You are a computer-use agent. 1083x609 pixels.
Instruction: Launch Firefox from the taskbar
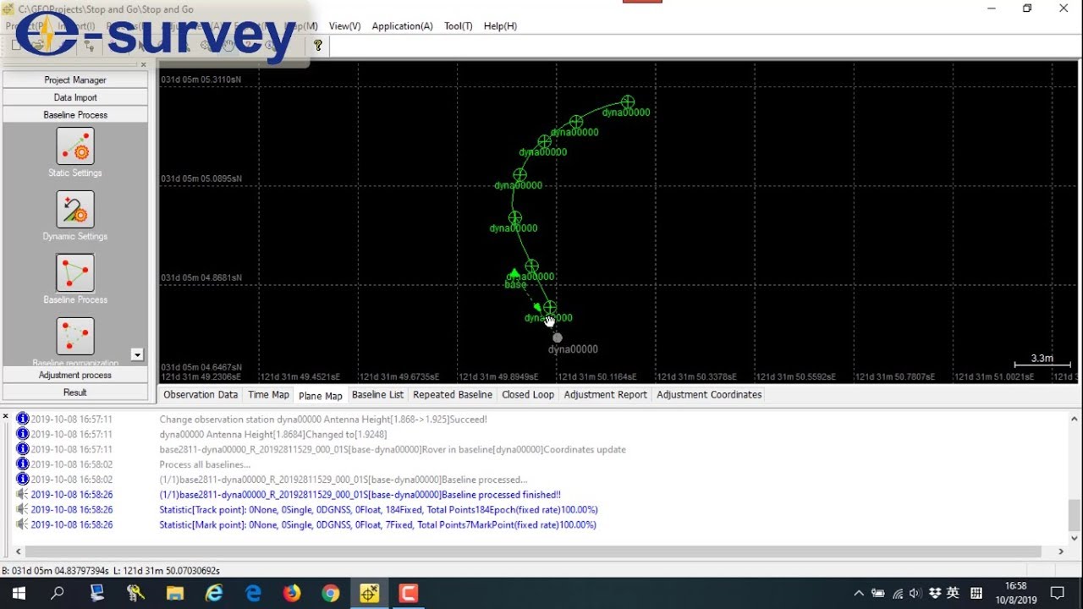click(292, 593)
